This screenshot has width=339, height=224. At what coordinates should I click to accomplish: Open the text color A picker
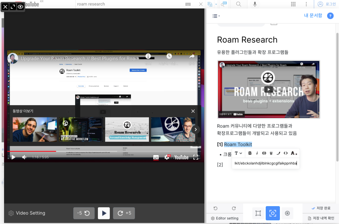[294, 153]
